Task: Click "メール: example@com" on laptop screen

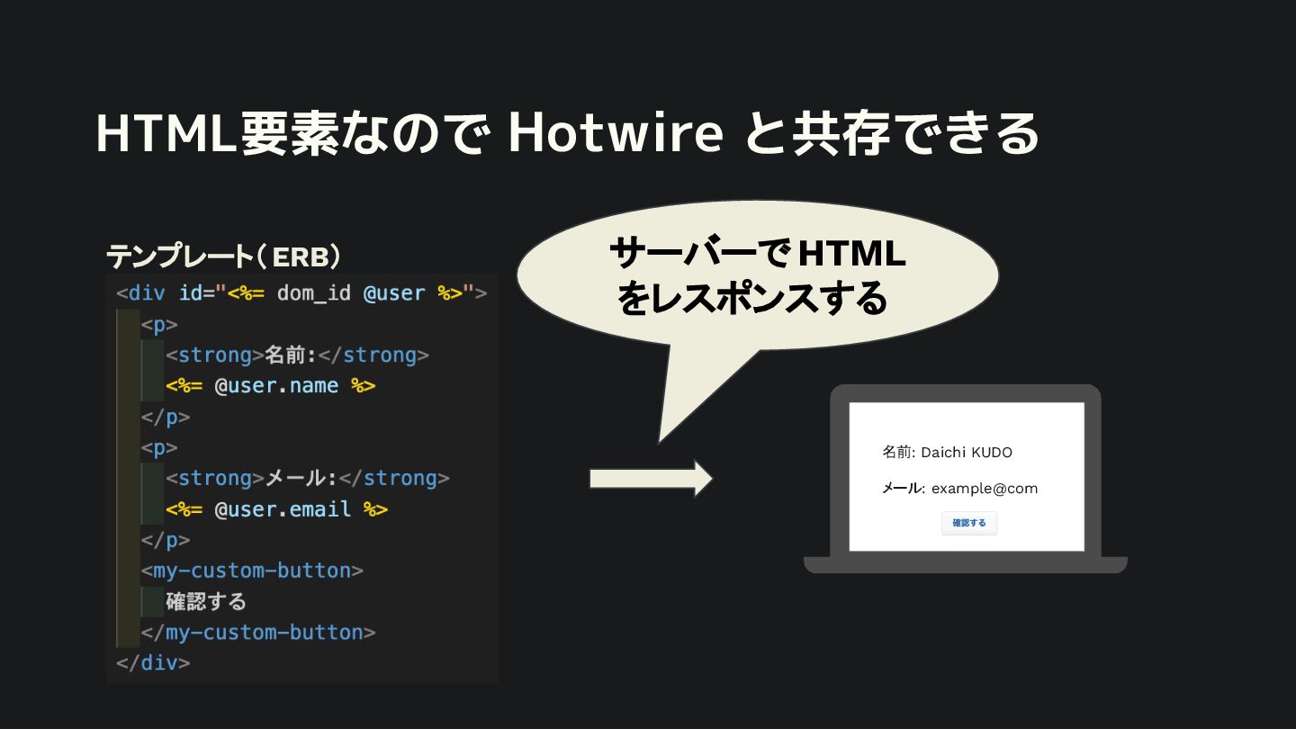Action: point(959,489)
